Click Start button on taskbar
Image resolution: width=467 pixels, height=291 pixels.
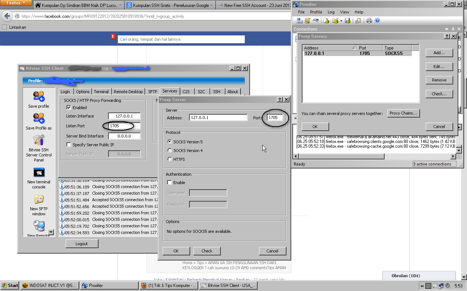coord(10,286)
